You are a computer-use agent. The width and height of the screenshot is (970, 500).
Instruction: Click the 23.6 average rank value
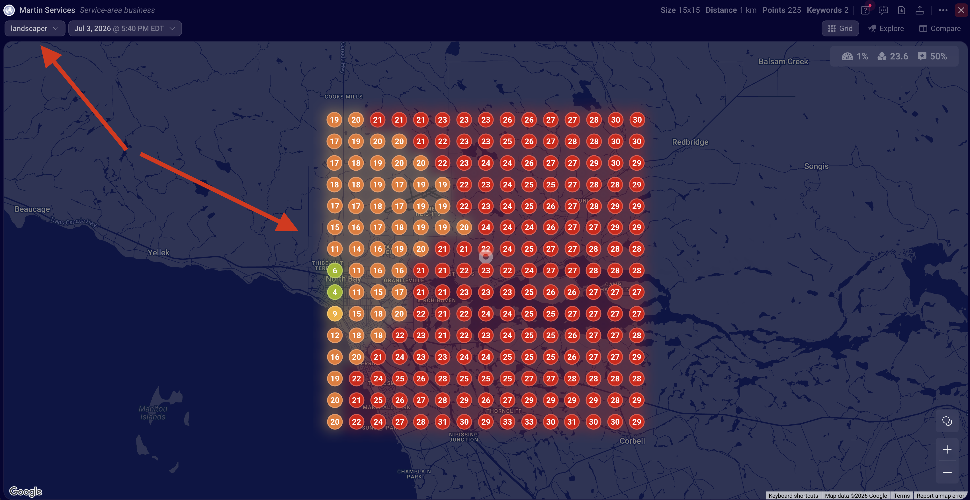(899, 56)
